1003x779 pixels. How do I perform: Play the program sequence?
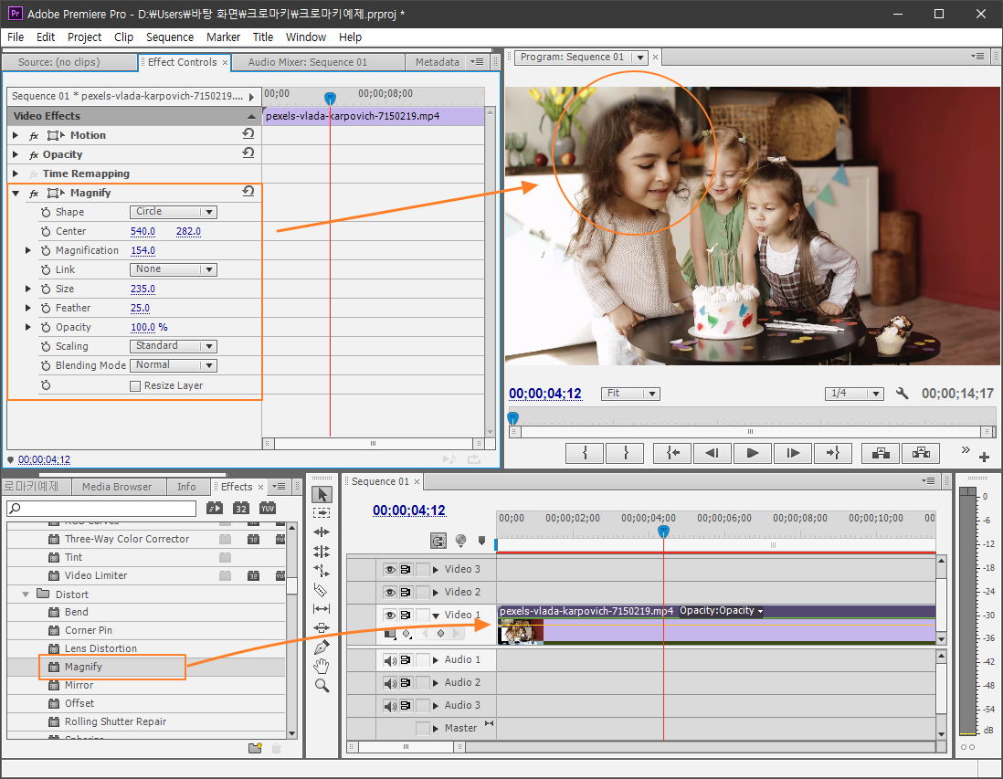coord(753,453)
